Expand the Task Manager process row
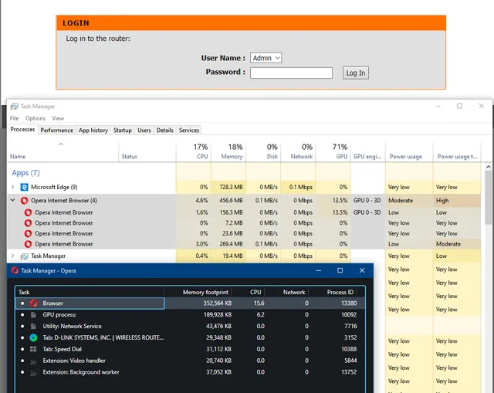The image size is (494, 393). click(x=12, y=256)
